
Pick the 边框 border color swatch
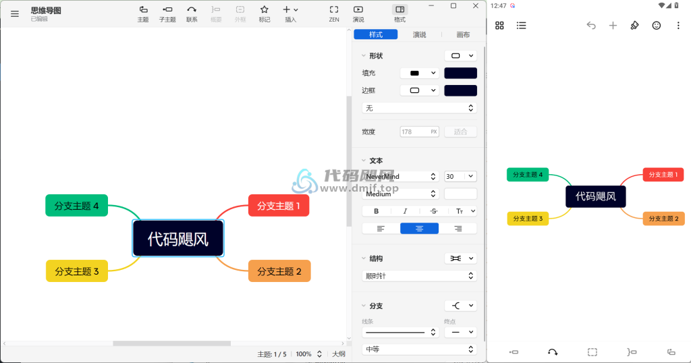pos(460,90)
